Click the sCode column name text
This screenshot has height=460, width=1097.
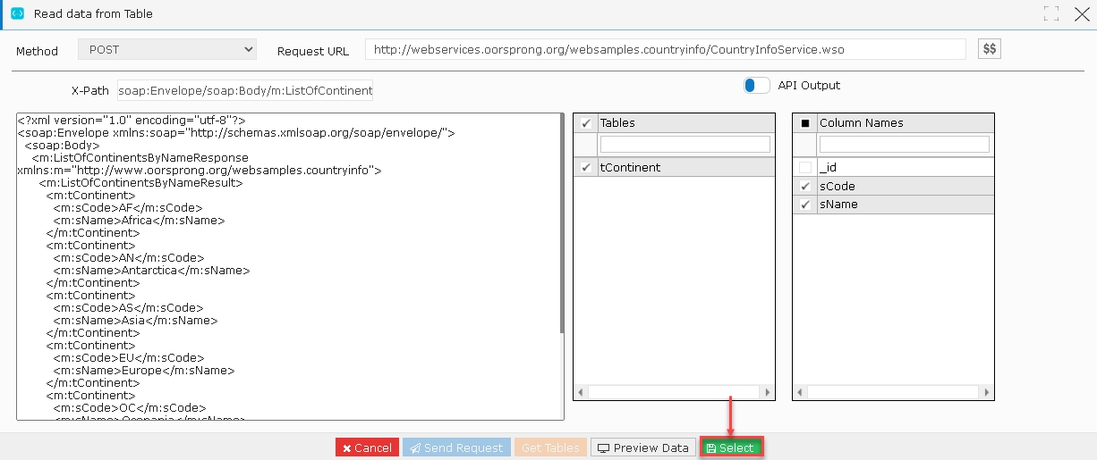click(x=838, y=186)
